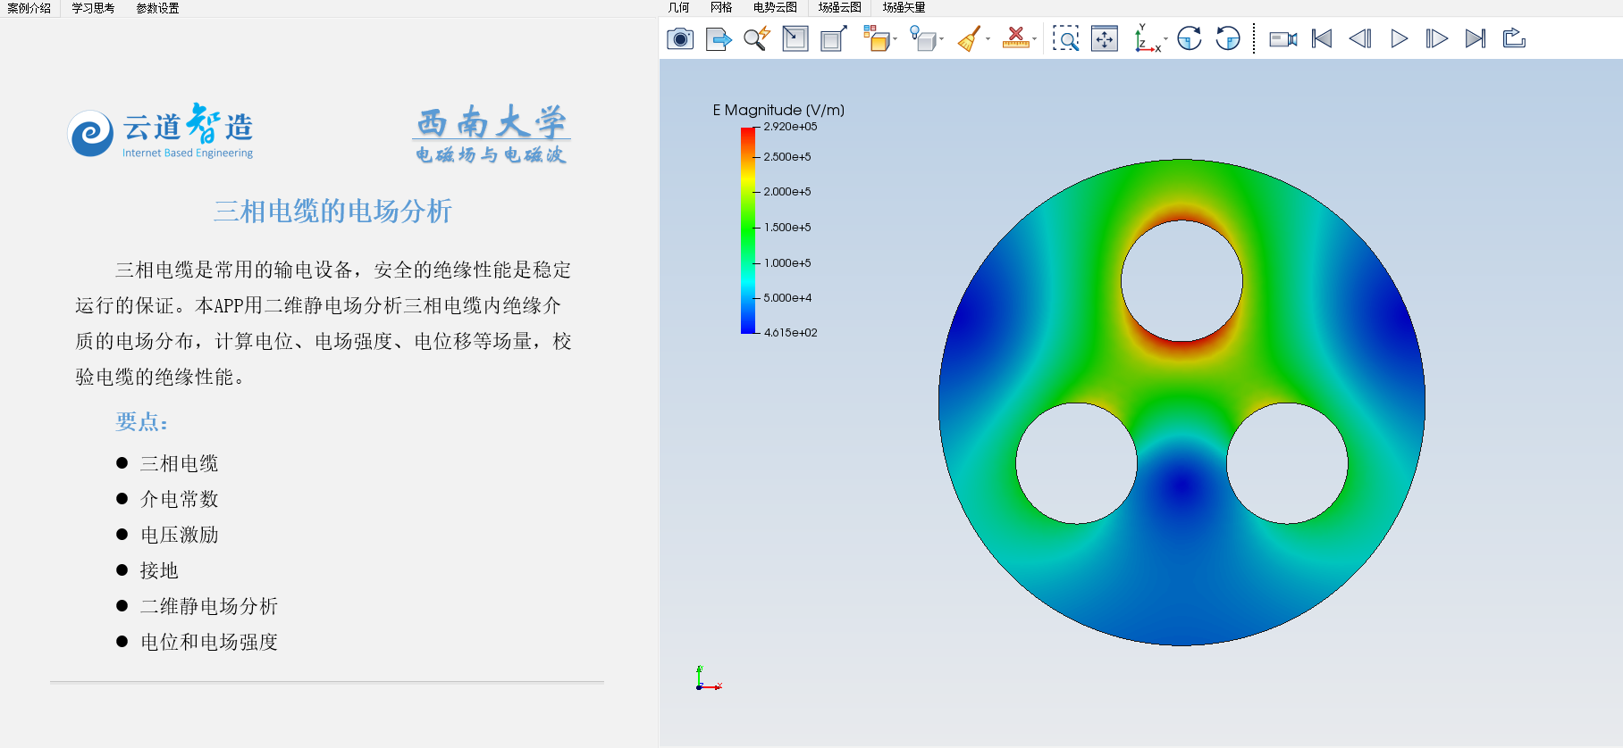Click the bullet text 电位和电场强度
Viewport: 1623px width, 748px height.
209,642
